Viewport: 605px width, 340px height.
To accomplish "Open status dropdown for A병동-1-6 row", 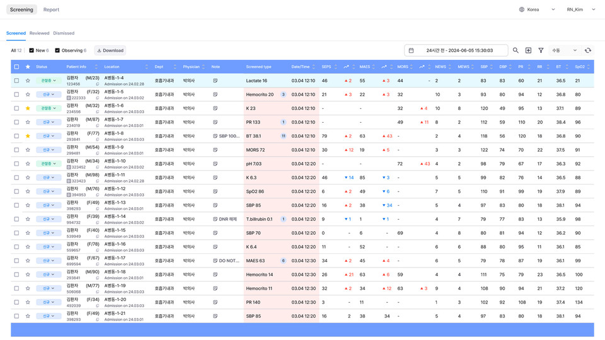I will point(49,108).
